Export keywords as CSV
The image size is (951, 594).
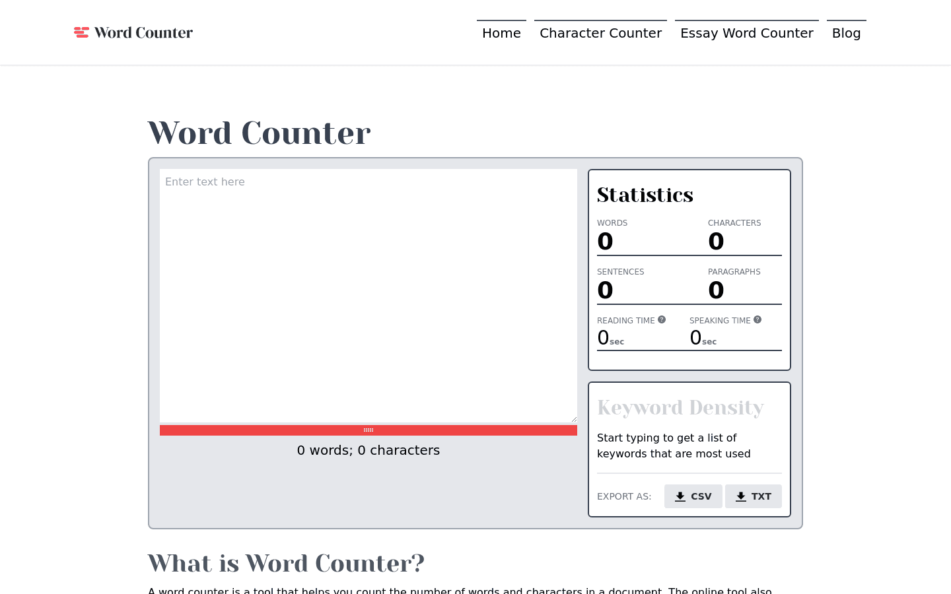pos(693,496)
